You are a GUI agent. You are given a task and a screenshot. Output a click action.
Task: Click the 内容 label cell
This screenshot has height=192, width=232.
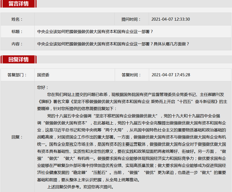tap(17, 44)
